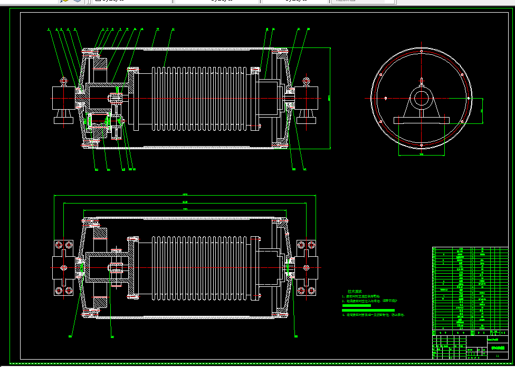Select the corrugated bellows in the upper section view

[x=199, y=99]
